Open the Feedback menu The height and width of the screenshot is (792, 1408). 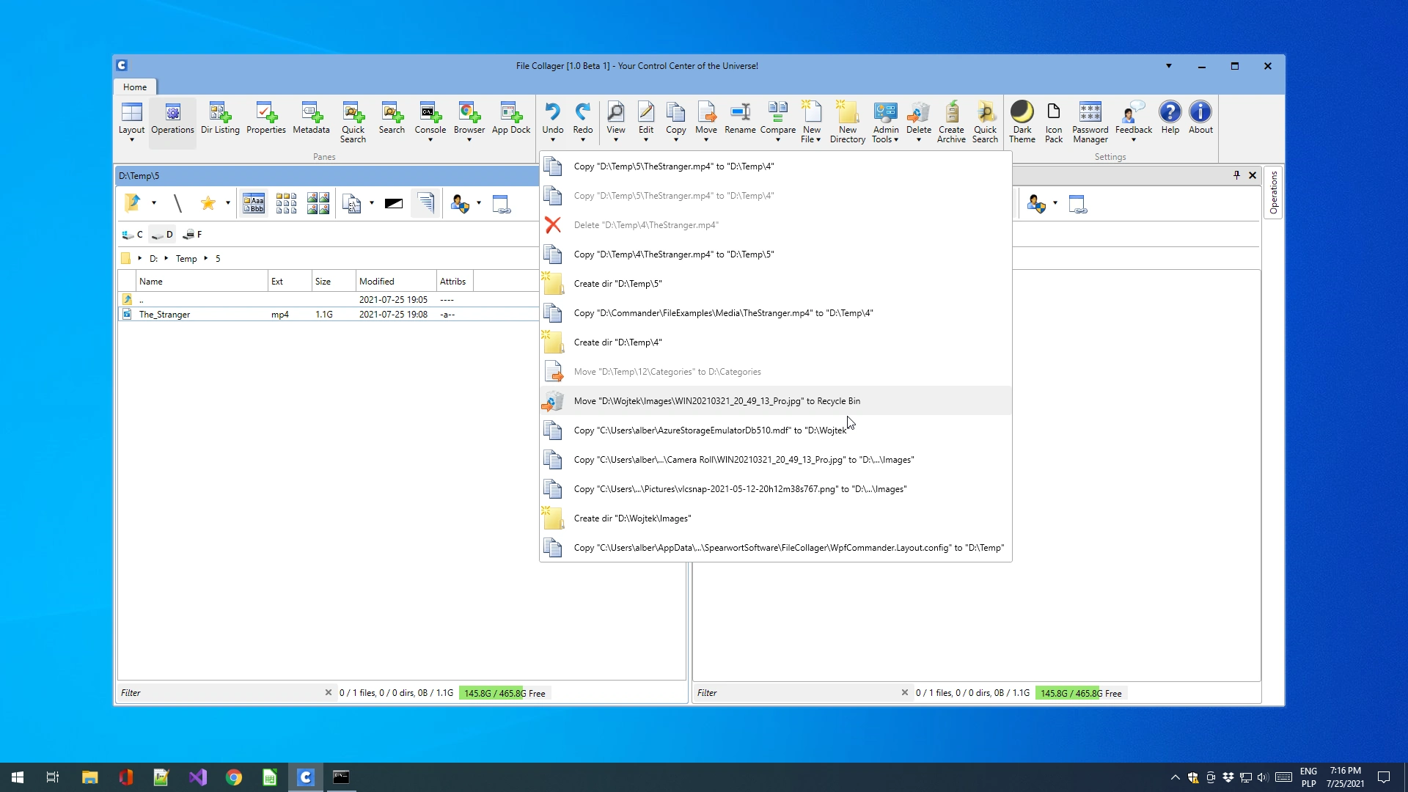1133,121
